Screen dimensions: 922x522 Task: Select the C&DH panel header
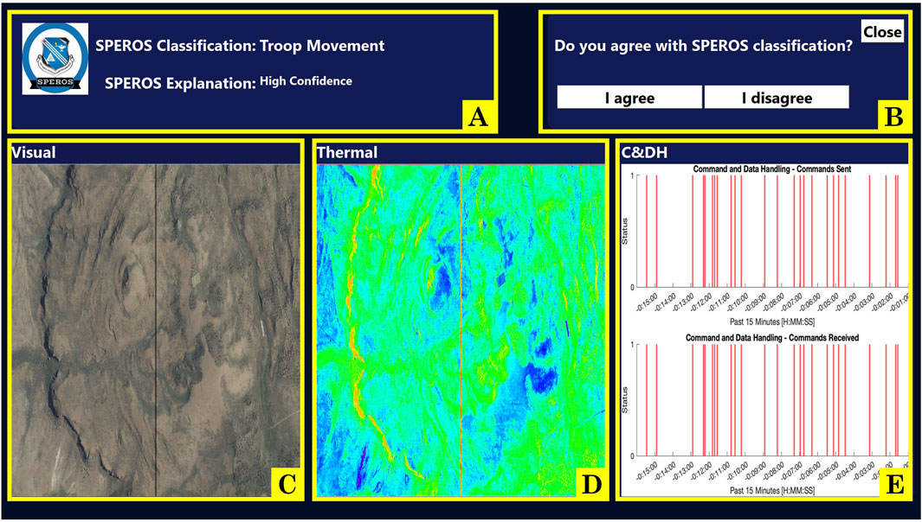click(764, 153)
